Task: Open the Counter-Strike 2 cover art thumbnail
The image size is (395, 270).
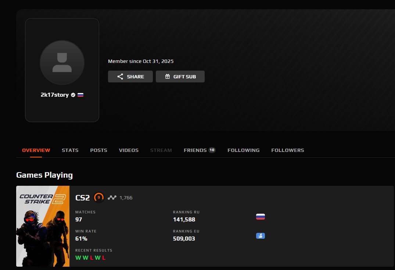Action: (43, 226)
